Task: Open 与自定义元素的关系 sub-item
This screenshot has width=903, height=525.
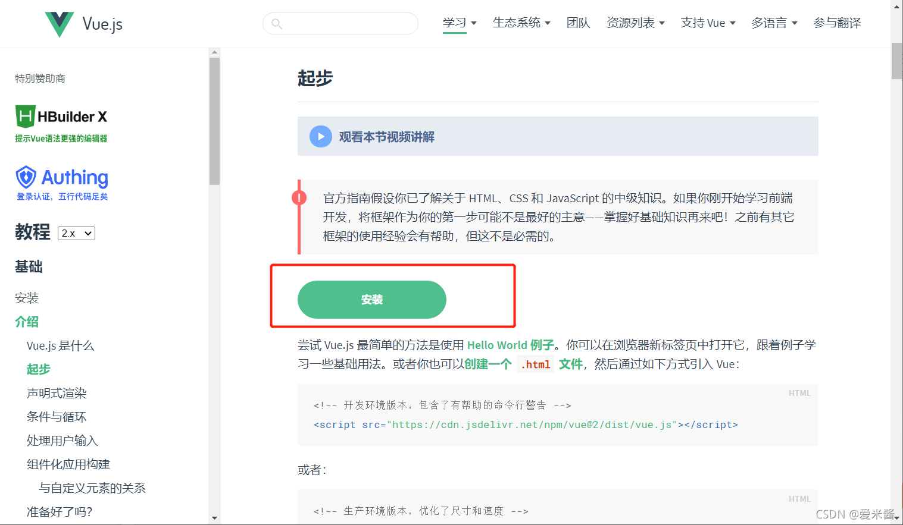Action: click(x=92, y=488)
